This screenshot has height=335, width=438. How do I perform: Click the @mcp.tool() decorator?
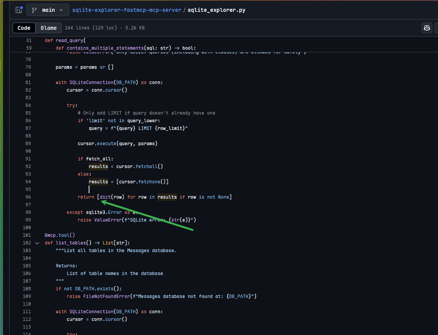click(60, 235)
